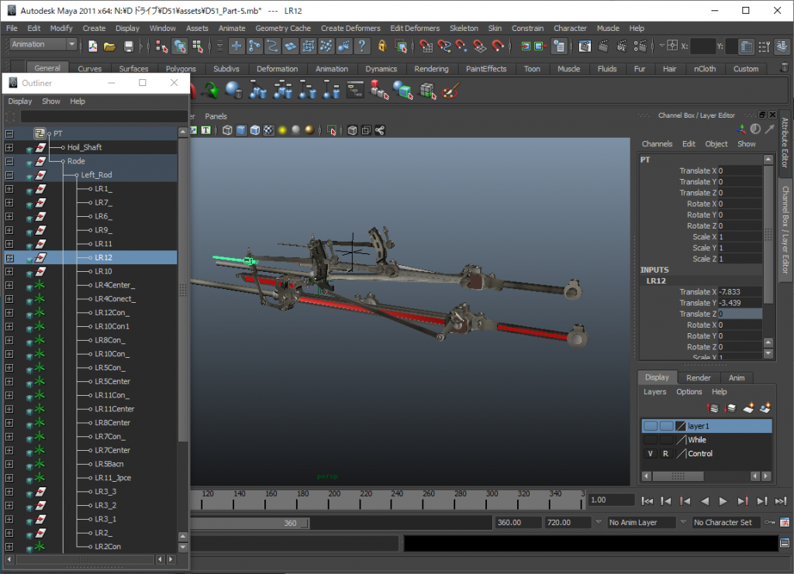Open the Channels menu in Channel Box
794x574 pixels.
657,143
